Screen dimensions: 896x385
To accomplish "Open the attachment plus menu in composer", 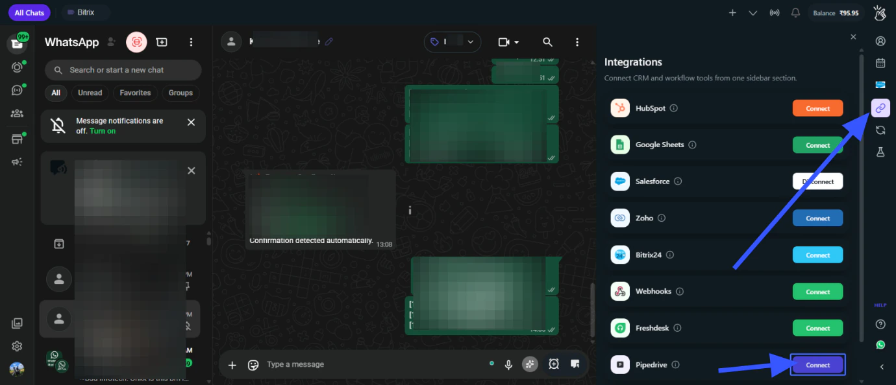I will [x=232, y=365].
